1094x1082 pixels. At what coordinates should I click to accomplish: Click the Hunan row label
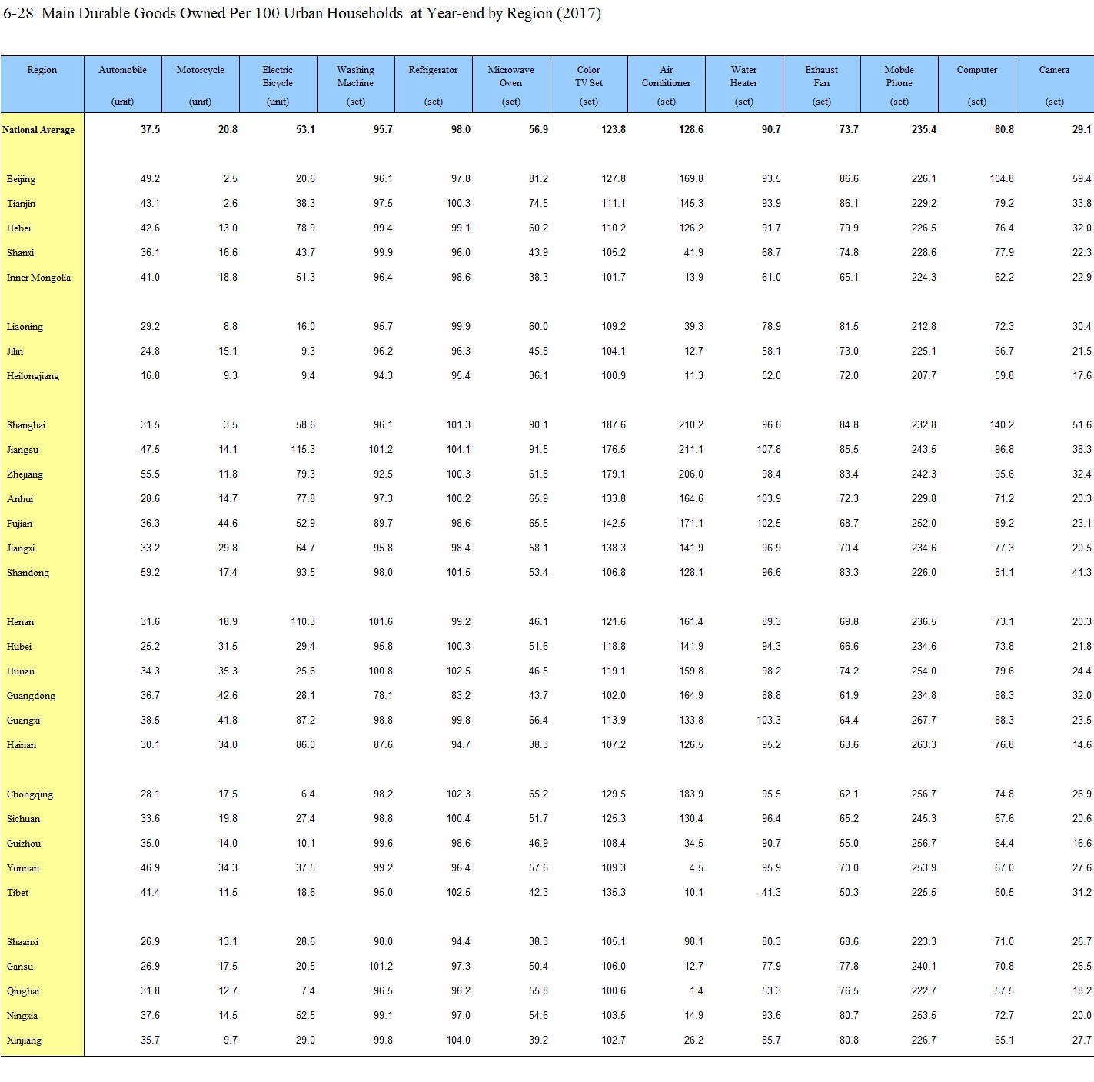point(21,671)
